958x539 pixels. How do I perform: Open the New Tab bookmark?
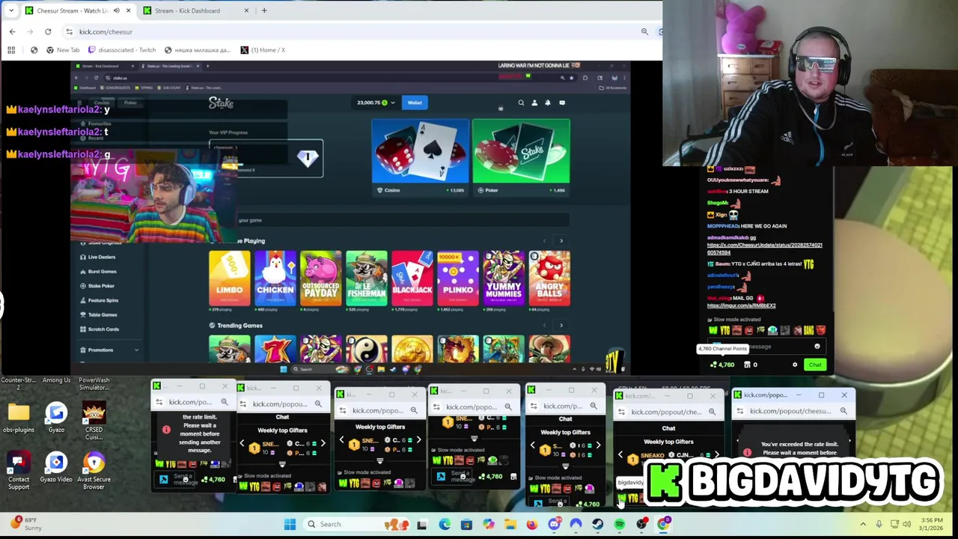coord(62,50)
